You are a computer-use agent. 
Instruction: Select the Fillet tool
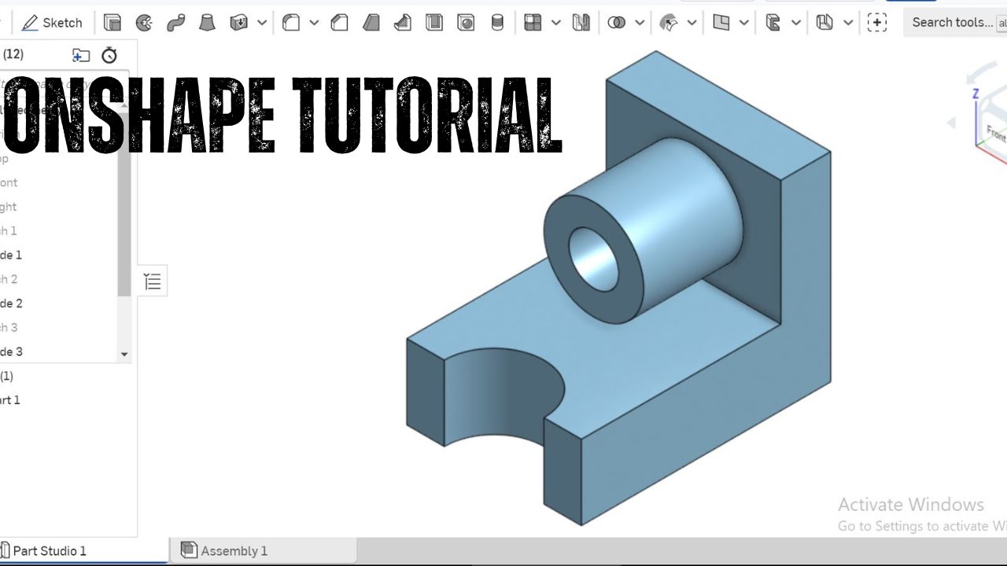click(291, 23)
